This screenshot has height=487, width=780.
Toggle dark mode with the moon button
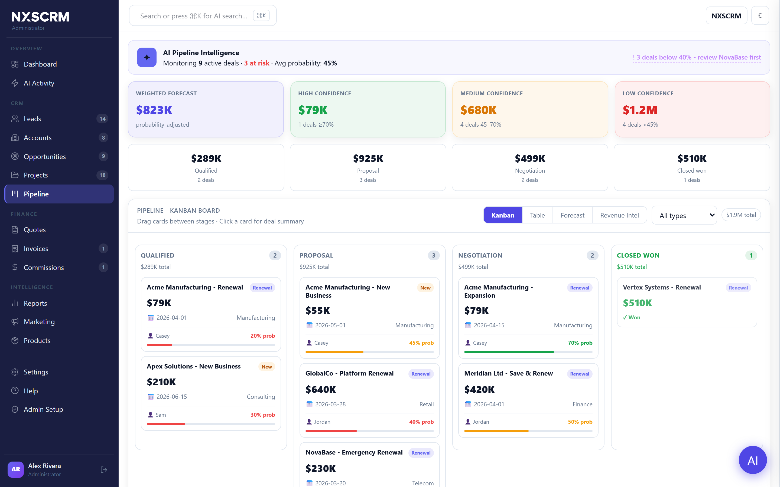pos(760,15)
